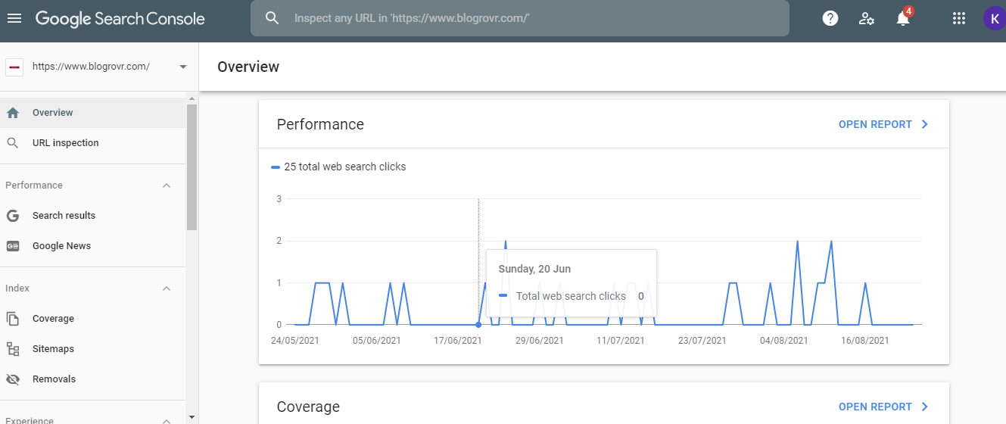
Task: Click the Performance card heading
Action: click(x=320, y=124)
